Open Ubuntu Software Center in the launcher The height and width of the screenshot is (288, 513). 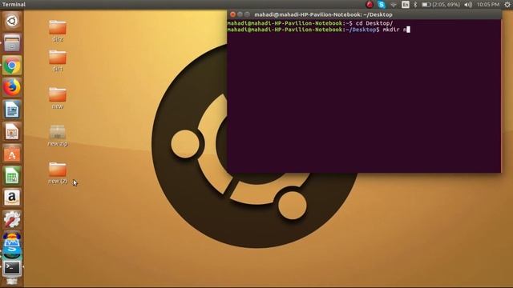(12, 154)
